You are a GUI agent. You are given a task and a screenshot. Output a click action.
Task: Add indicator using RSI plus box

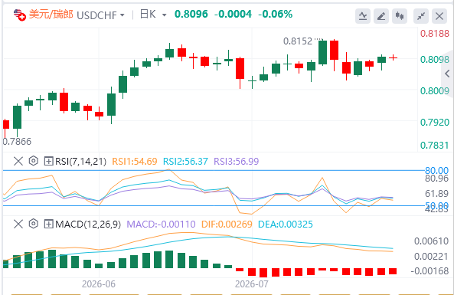[x=48, y=161]
